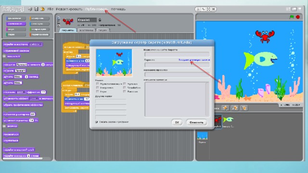The height and width of the screenshot is (173, 308).
Task: Paint a new sprite star-brush icon
Action: point(226,108)
